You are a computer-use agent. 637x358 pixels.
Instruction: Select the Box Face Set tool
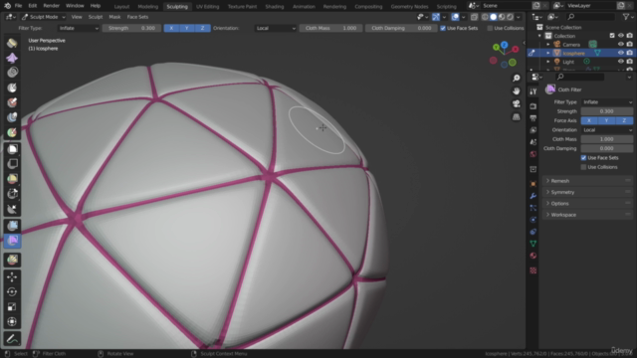(x=12, y=179)
